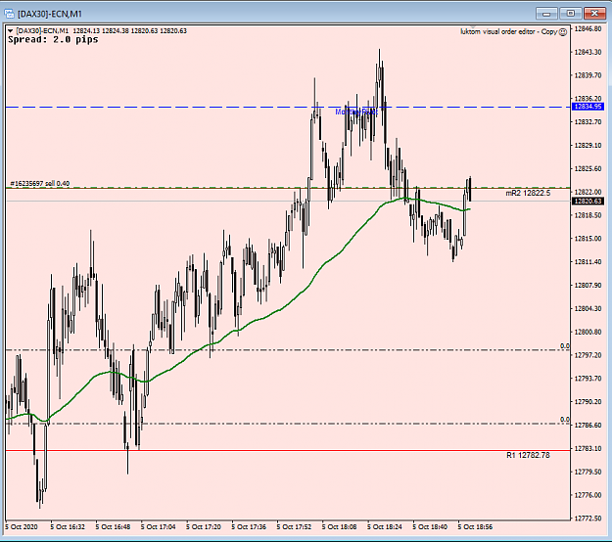Maximize the DAX30 chart window
612x542 pixels.
570,14
